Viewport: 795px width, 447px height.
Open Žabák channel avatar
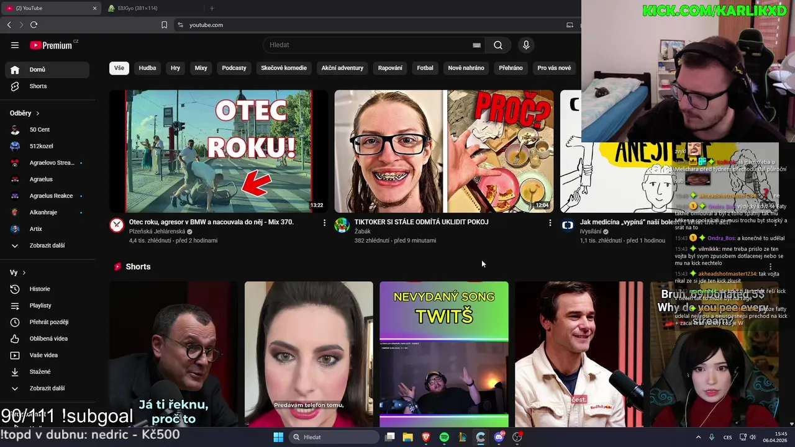(342, 225)
